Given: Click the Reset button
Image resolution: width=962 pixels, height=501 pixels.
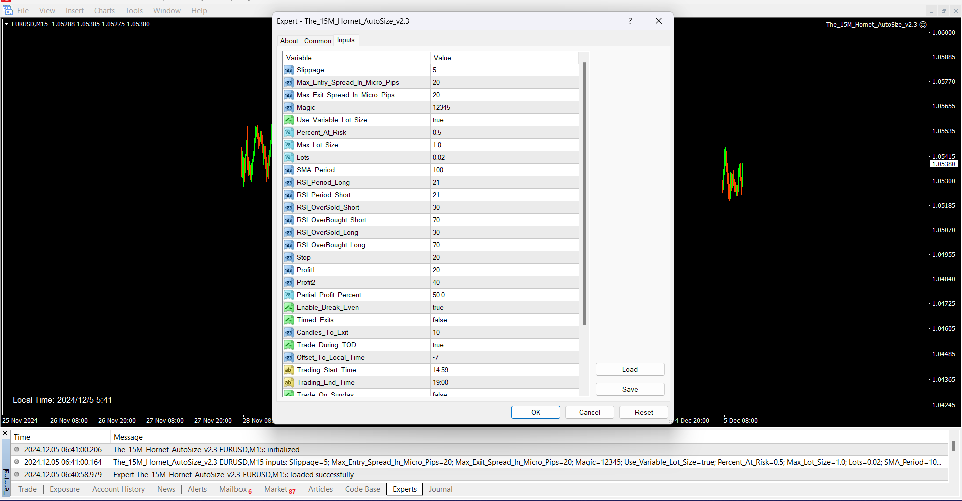Looking at the screenshot, I should 643,412.
